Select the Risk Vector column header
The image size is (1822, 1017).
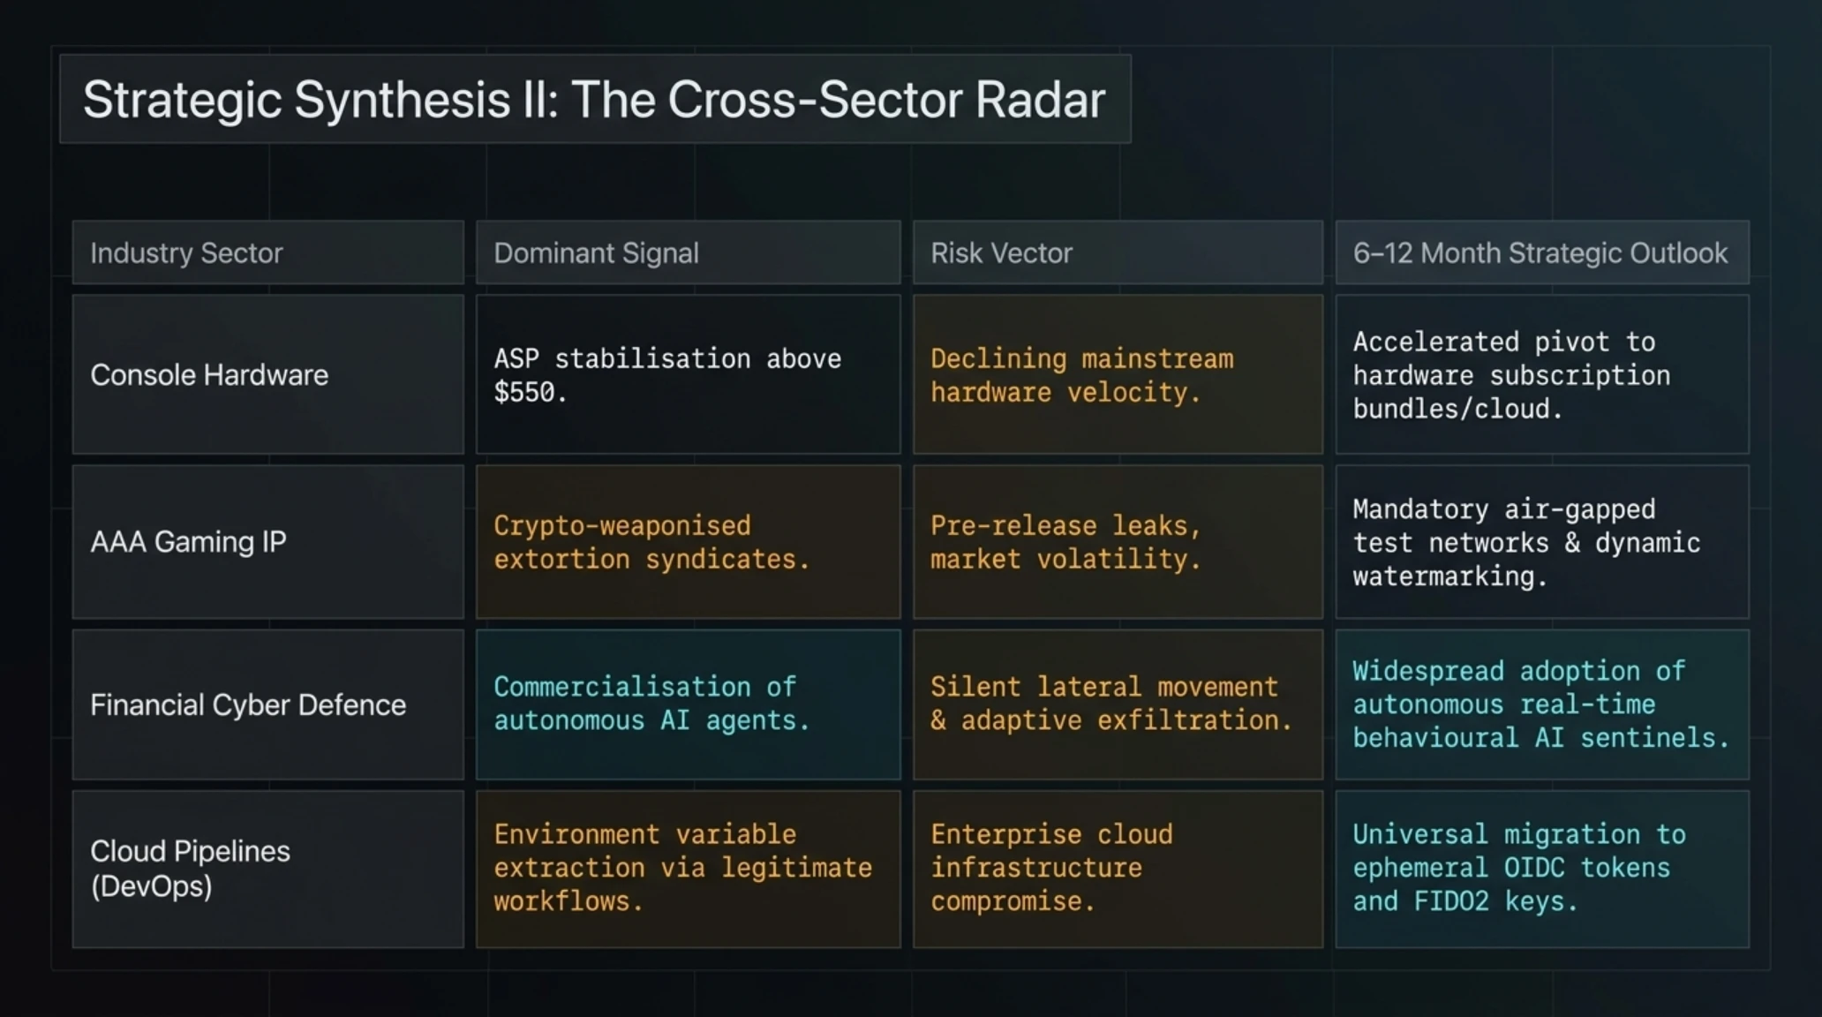click(1118, 252)
